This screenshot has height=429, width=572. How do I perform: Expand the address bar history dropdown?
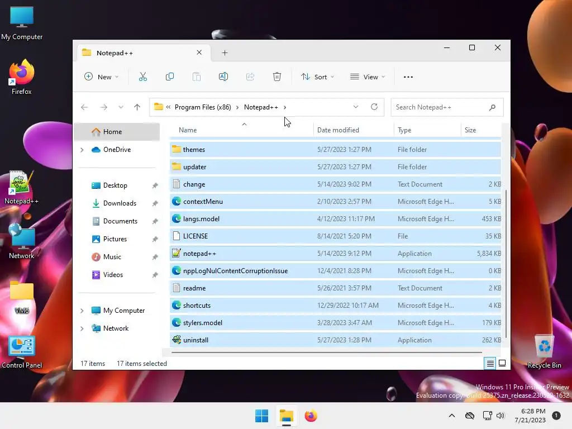tap(356, 107)
